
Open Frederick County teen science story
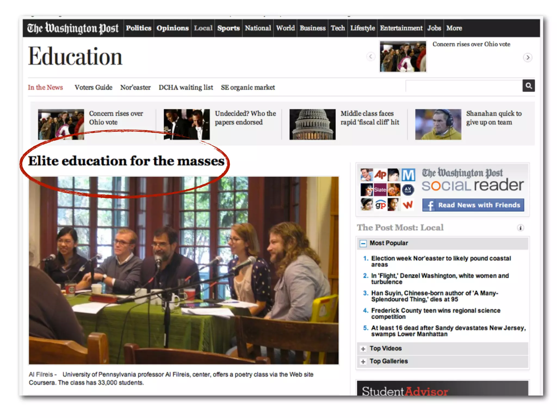pos(436,313)
